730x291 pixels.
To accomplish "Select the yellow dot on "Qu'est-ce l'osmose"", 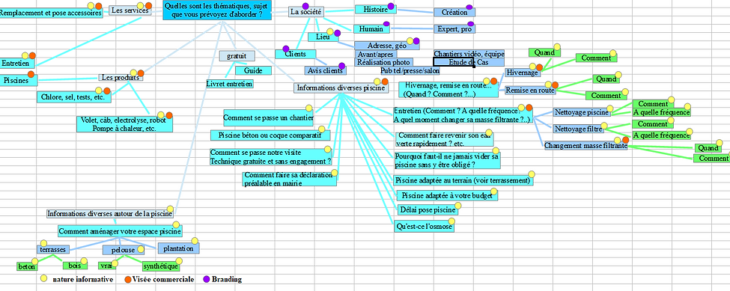I will [x=452, y=221].
